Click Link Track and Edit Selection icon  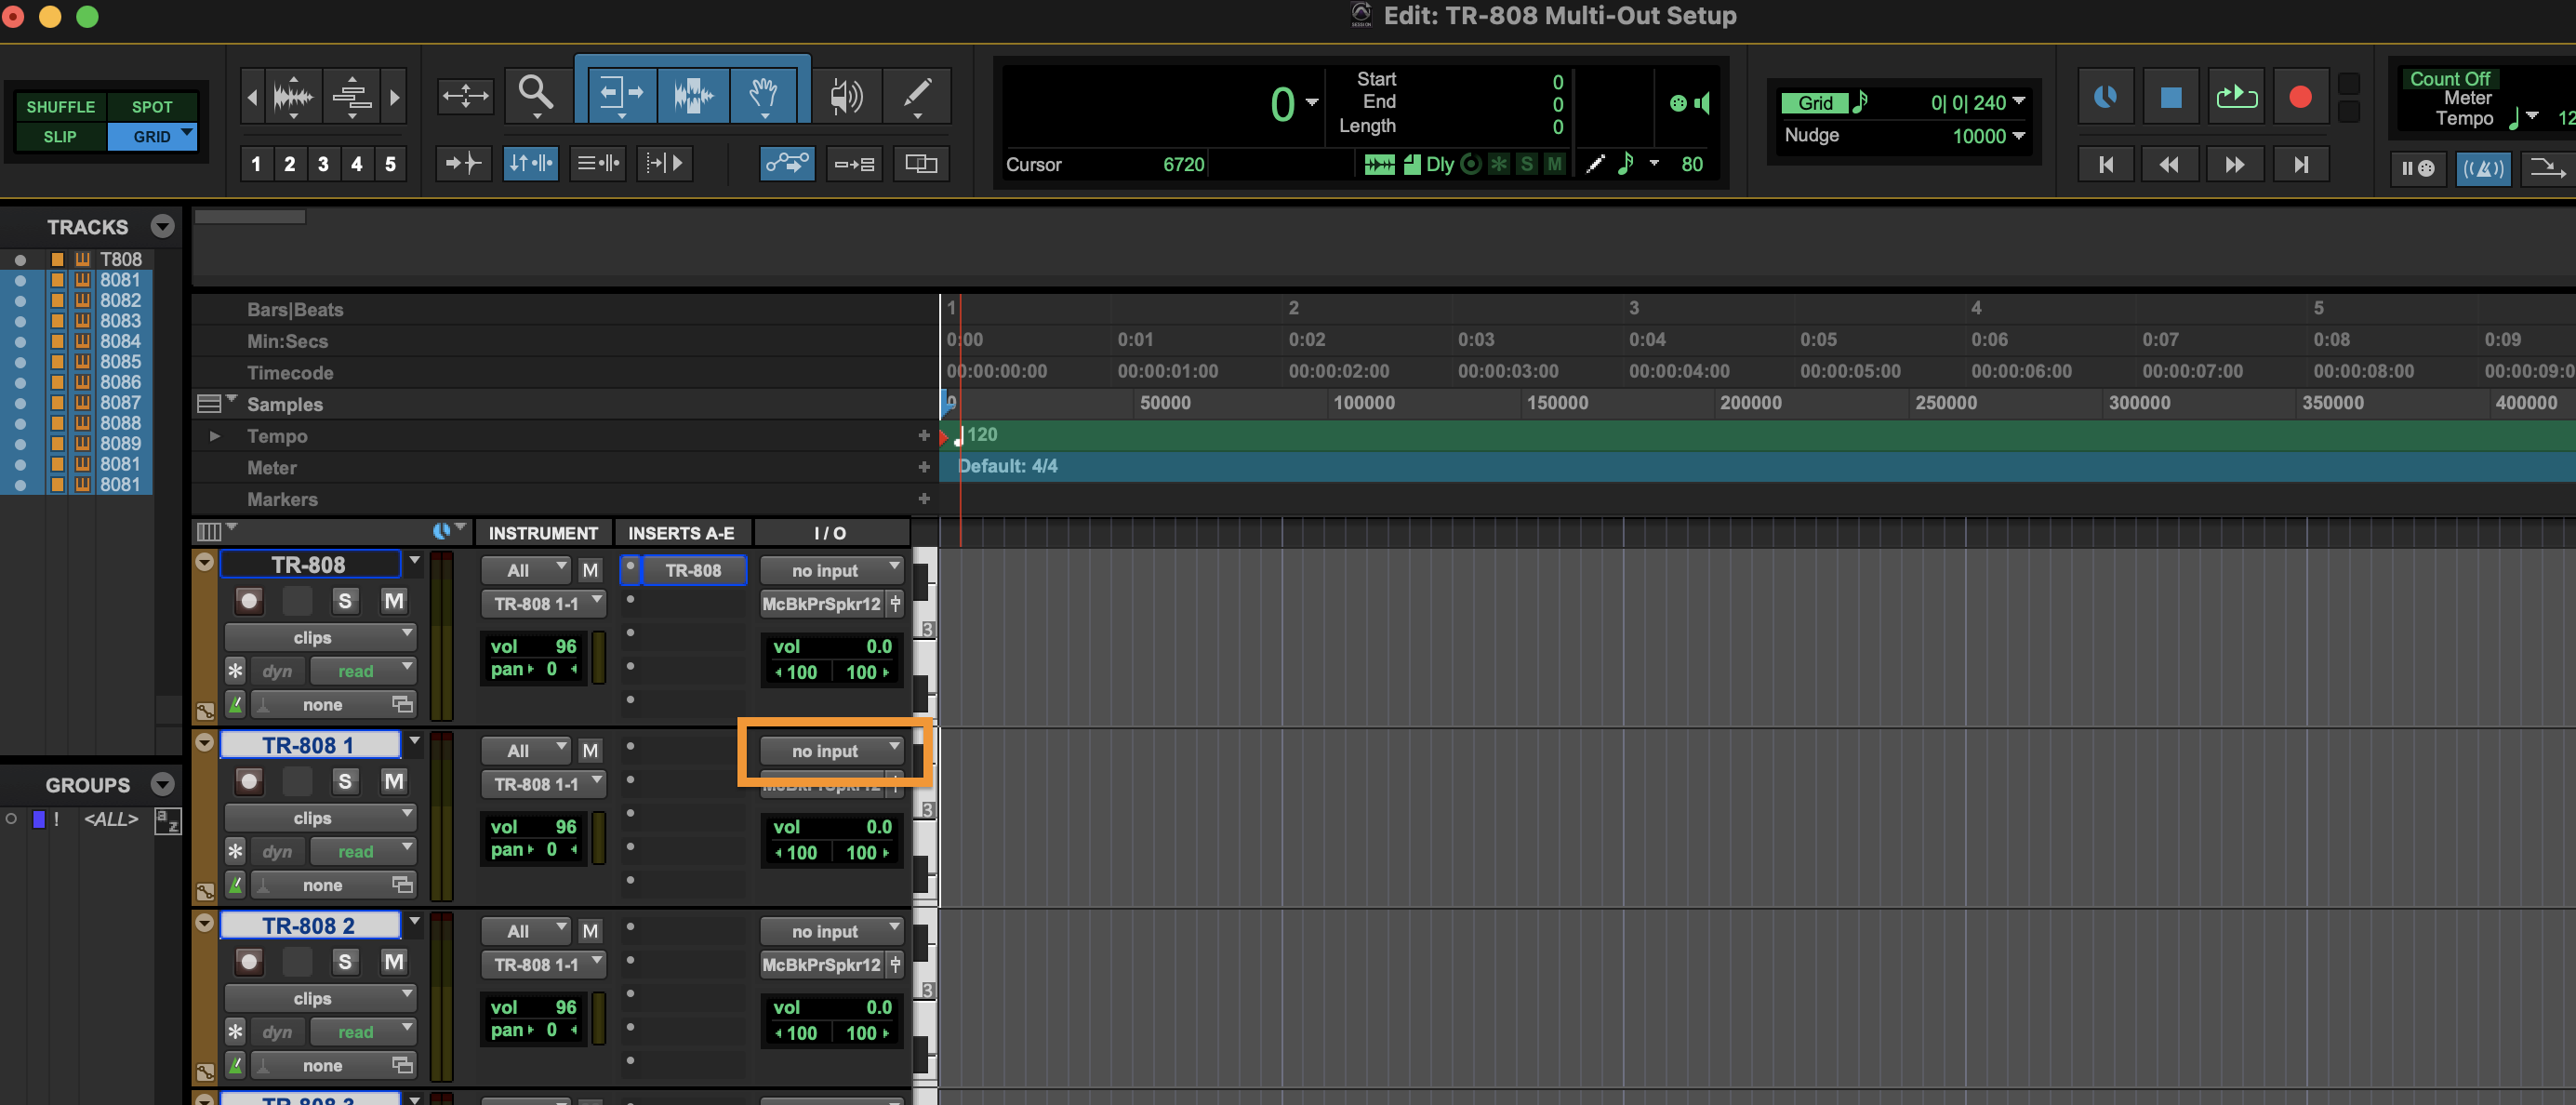597,163
